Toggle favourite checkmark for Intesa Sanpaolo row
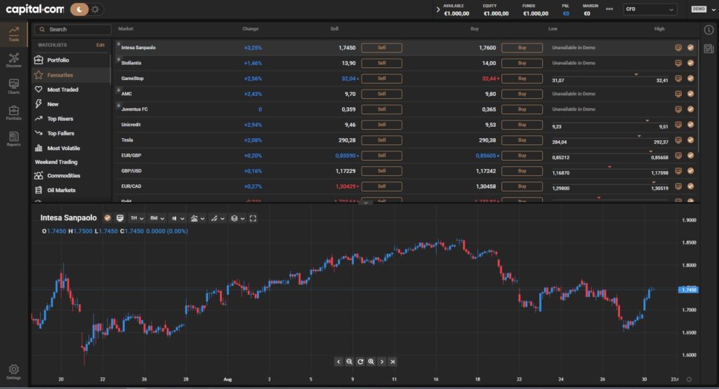The image size is (719, 389). point(691,48)
